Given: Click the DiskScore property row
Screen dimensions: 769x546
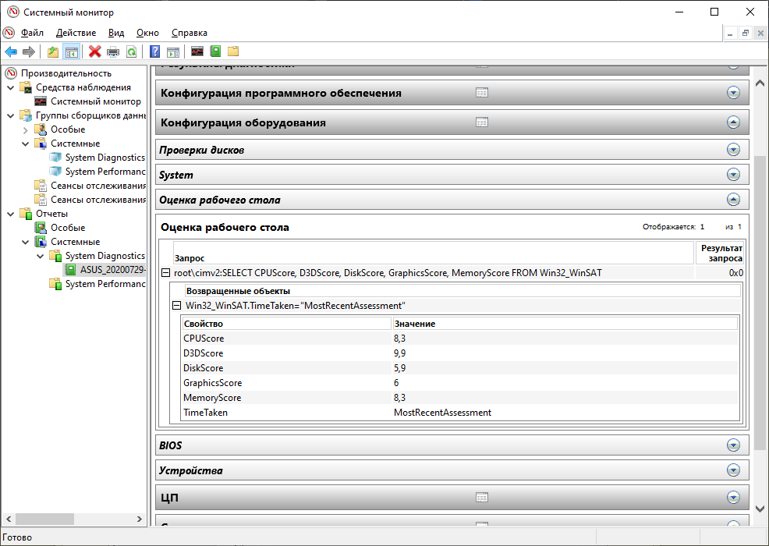Looking at the screenshot, I should pos(460,368).
